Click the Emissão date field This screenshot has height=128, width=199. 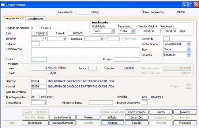(76, 33)
